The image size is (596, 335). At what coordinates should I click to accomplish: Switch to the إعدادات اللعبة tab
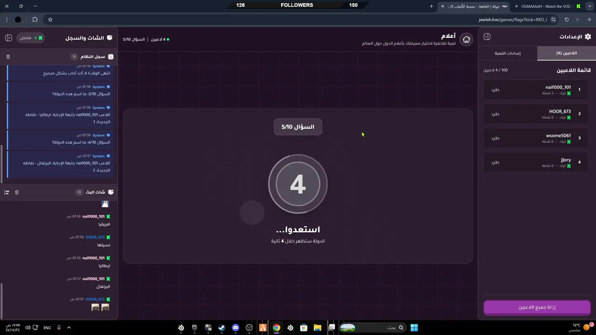point(508,53)
